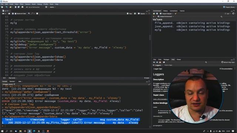237x133 pixels.
Task: Maximize the source editor pane
Action: click(x=149, y=11)
